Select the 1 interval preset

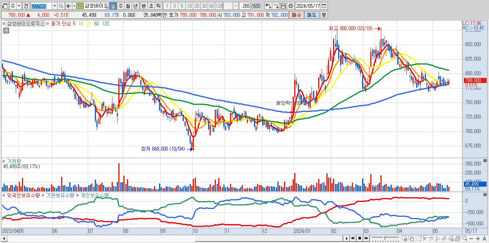(167, 6)
